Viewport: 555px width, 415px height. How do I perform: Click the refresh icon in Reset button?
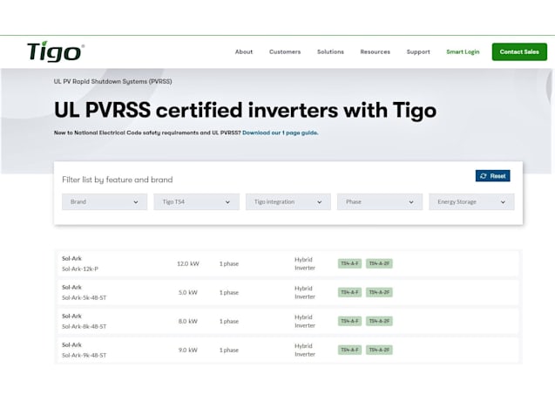(x=484, y=176)
